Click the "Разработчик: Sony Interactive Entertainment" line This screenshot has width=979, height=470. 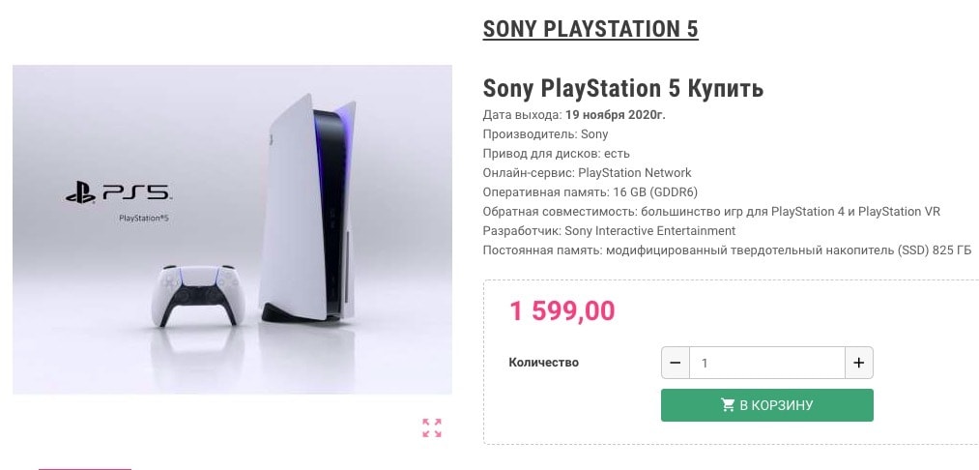[x=609, y=231]
